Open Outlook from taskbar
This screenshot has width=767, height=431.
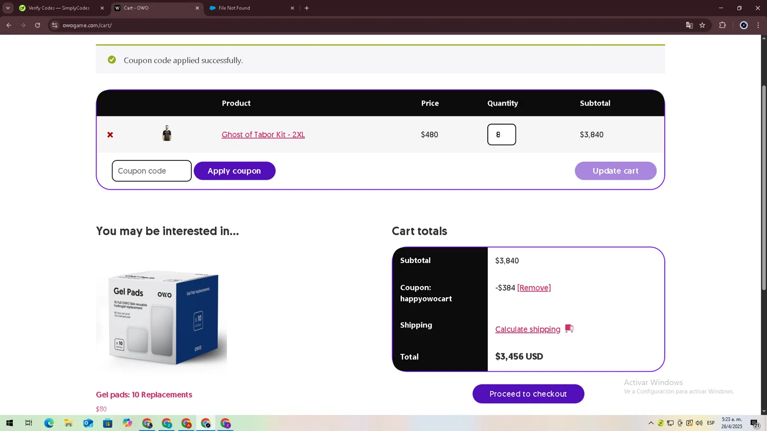click(x=88, y=423)
